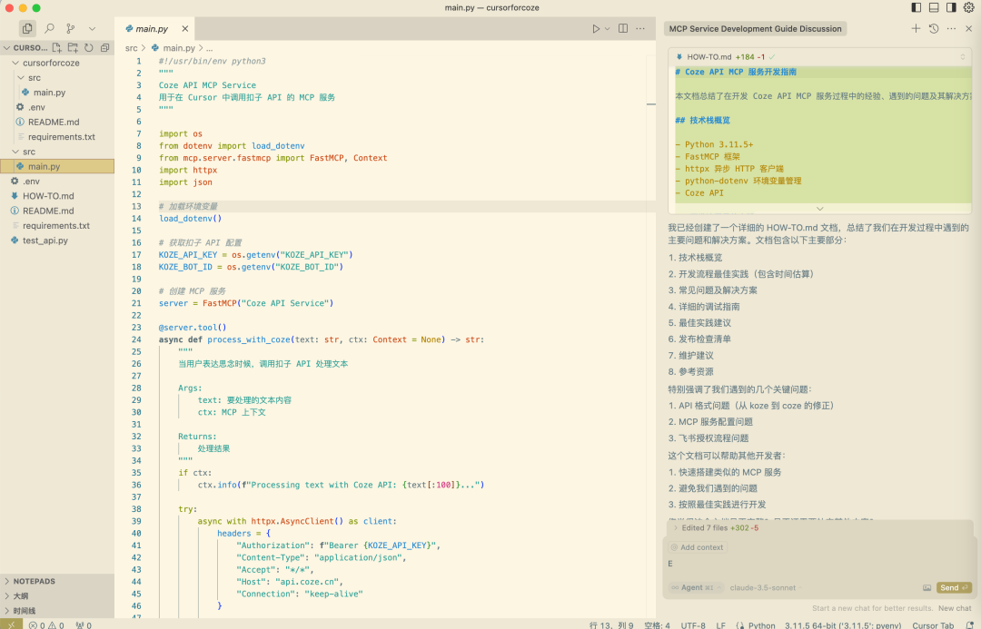Toggle the secondary sidebar layout icon
This screenshot has height=629, width=981.
(952, 7)
